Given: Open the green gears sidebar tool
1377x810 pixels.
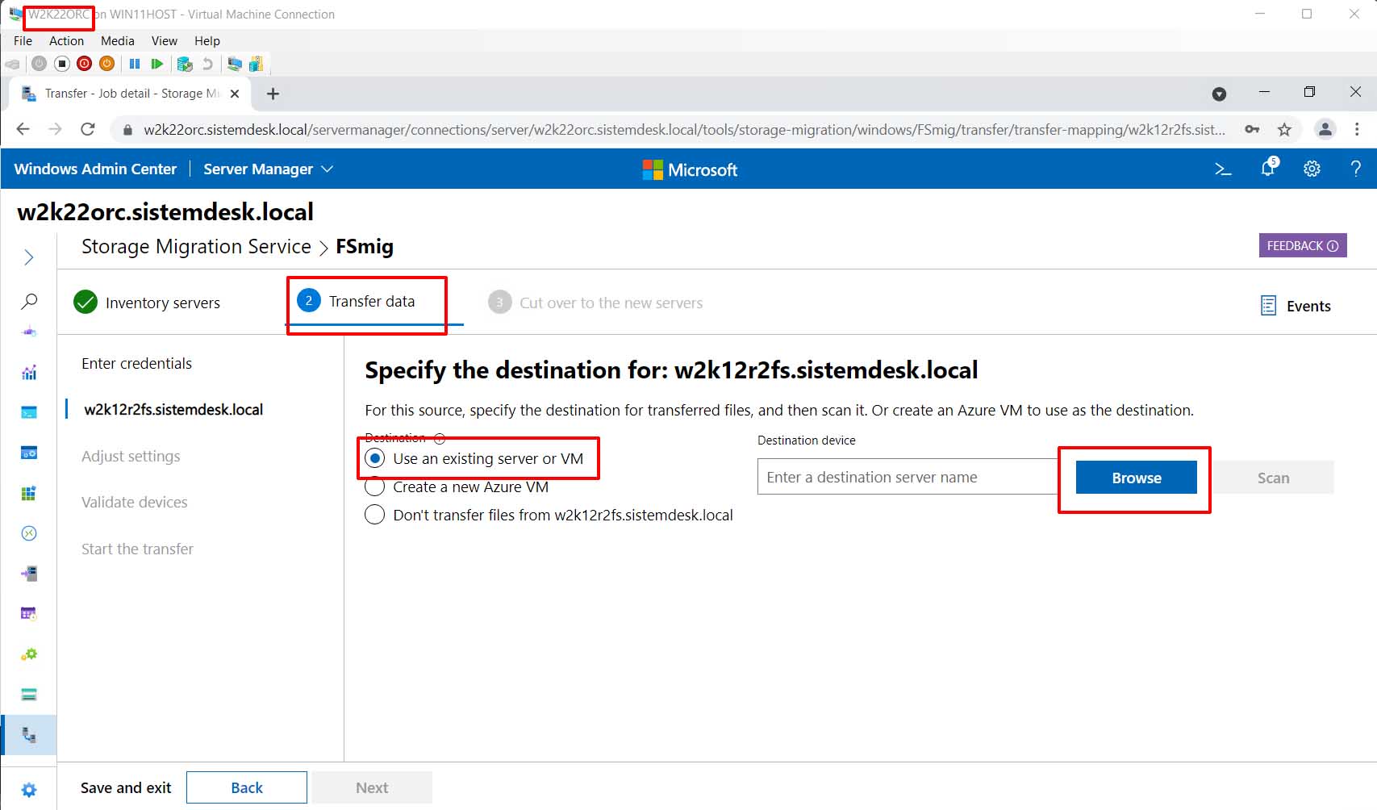Looking at the screenshot, I should [29, 654].
